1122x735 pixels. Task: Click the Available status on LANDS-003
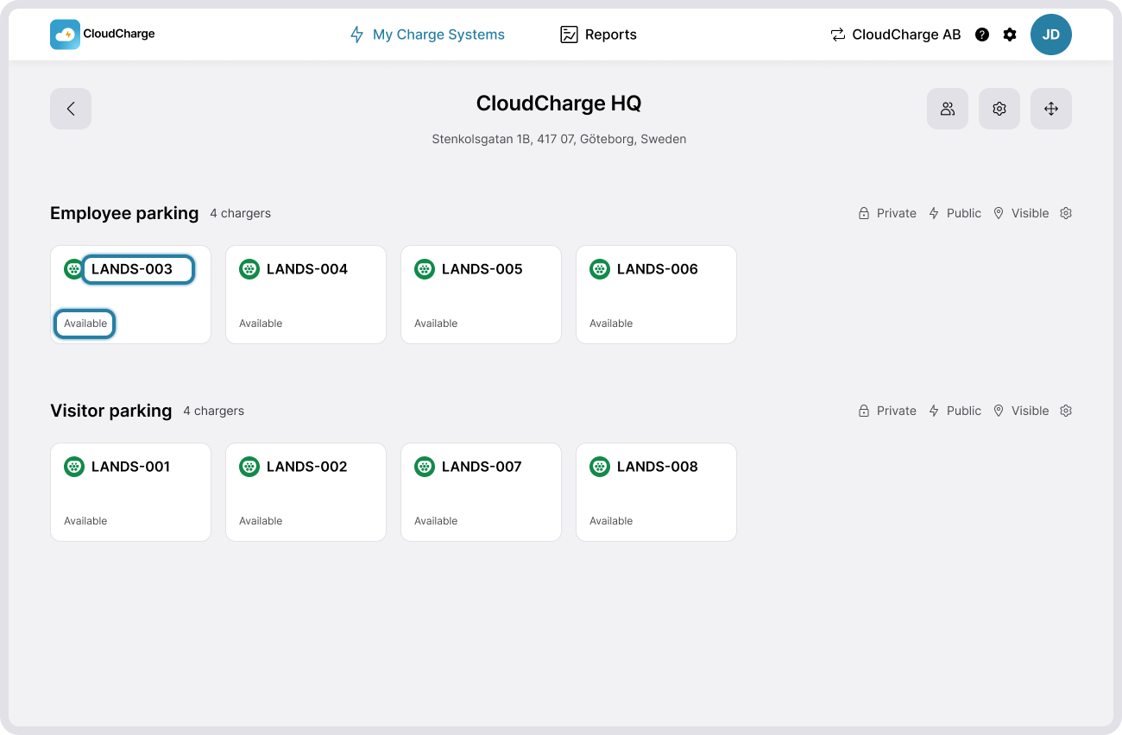coord(84,324)
